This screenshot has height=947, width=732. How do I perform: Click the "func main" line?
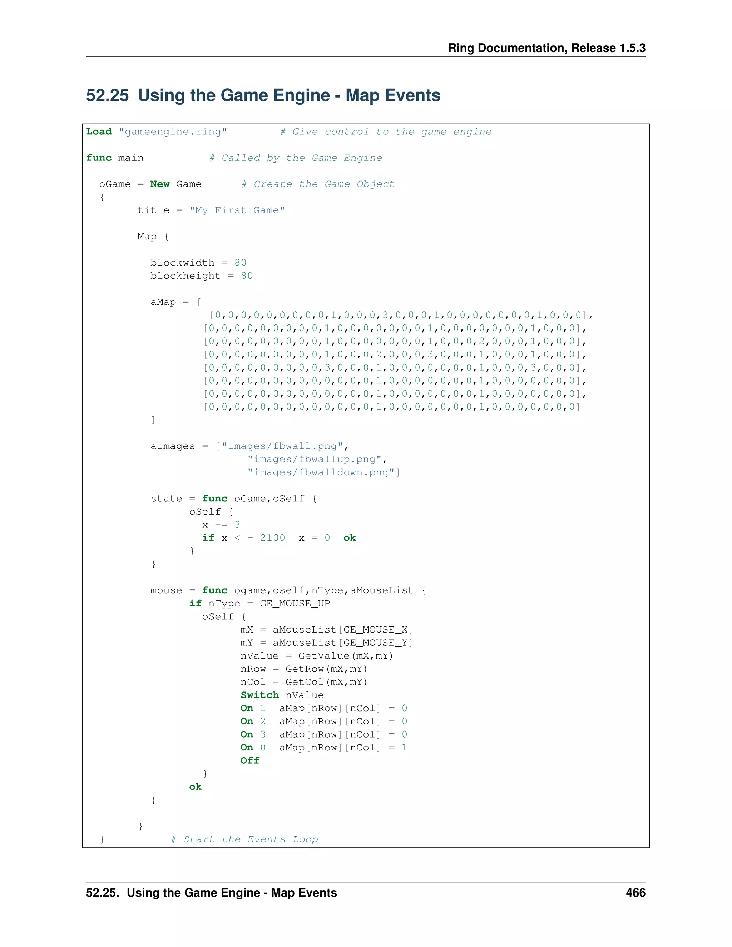click(115, 158)
